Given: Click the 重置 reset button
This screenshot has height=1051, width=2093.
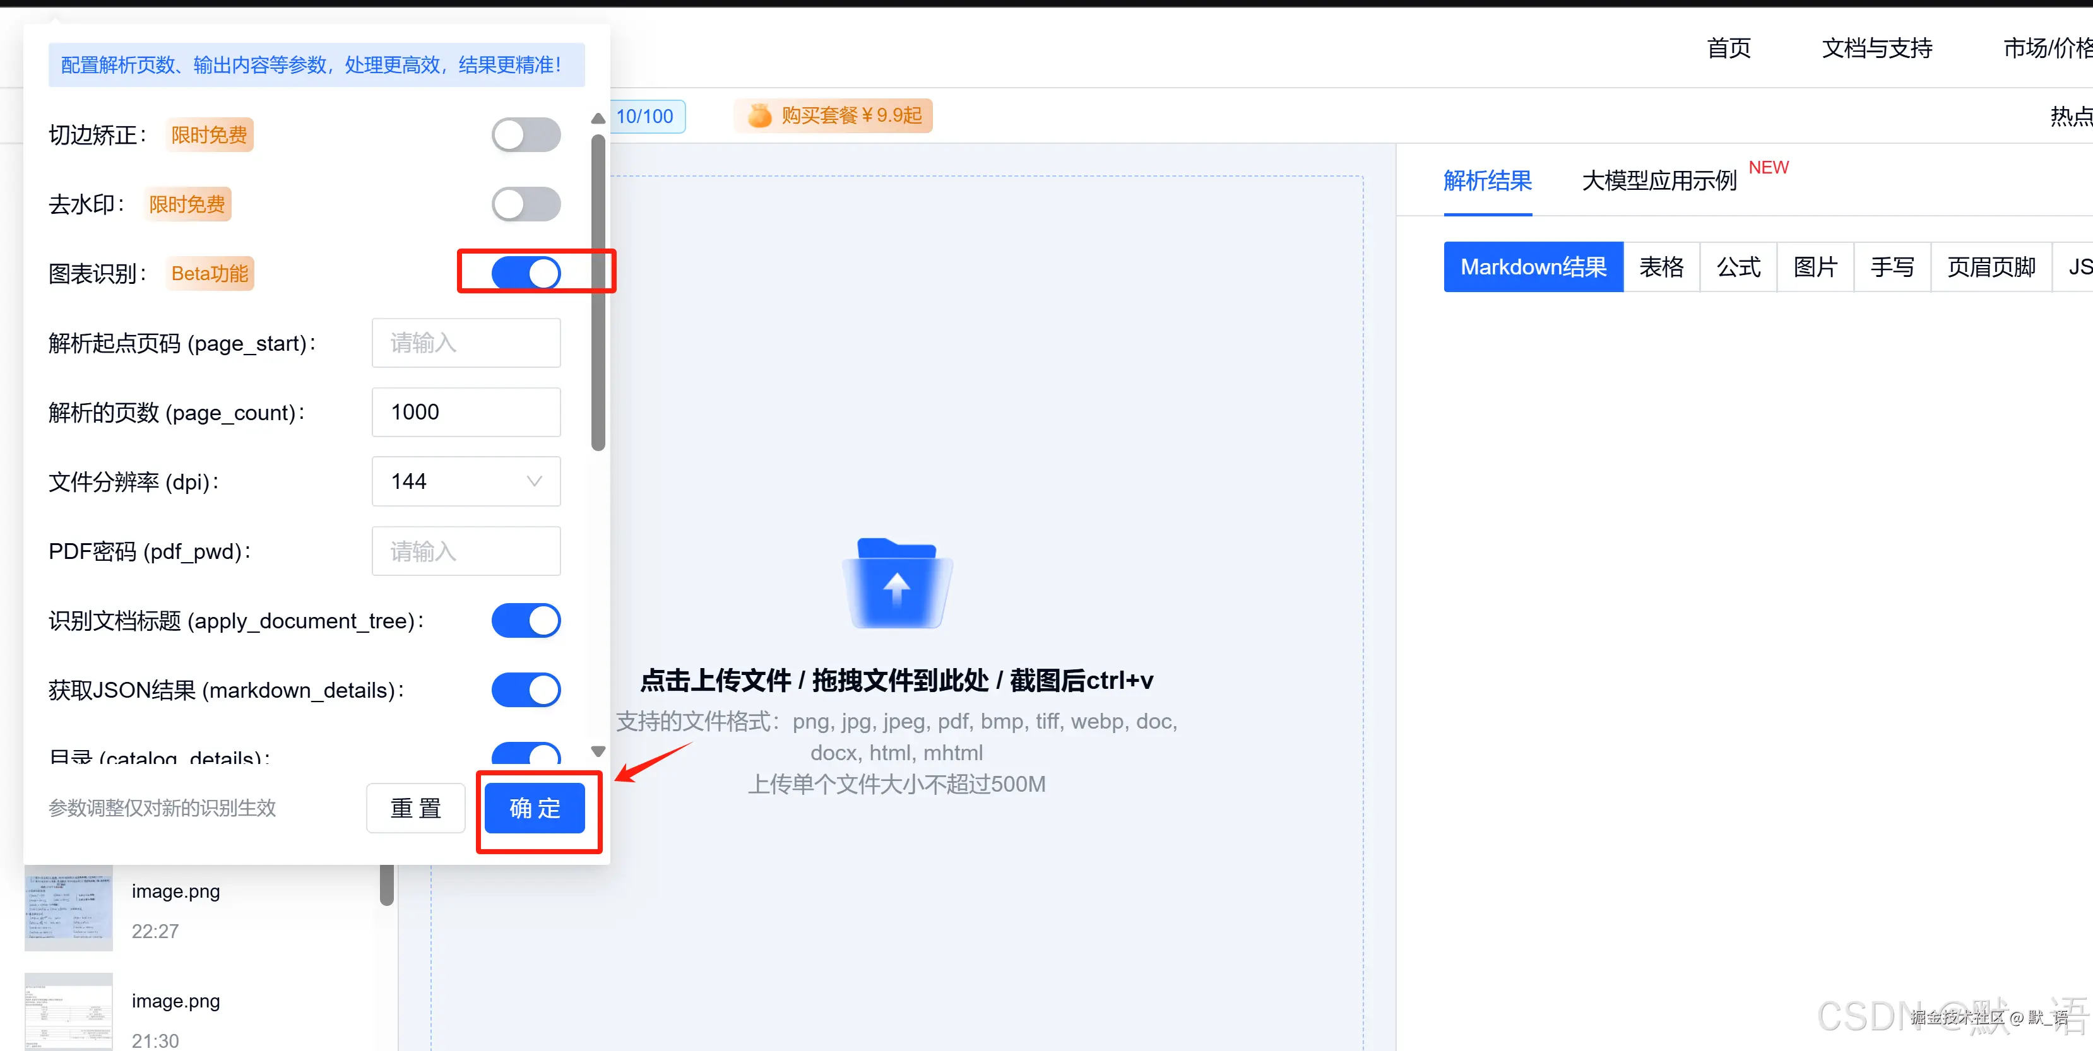Looking at the screenshot, I should [415, 807].
